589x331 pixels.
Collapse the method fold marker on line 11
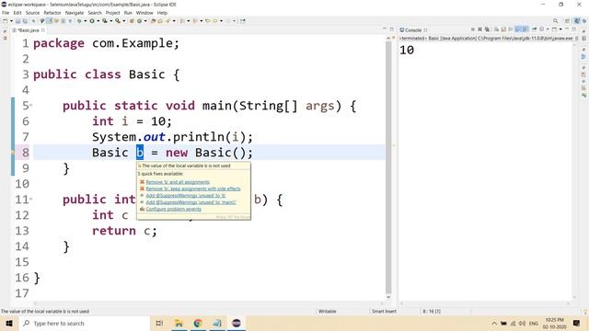pos(30,200)
